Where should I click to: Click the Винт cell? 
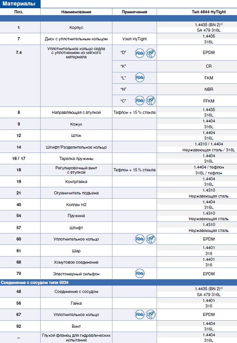pyautogui.click(x=76, y=326)
